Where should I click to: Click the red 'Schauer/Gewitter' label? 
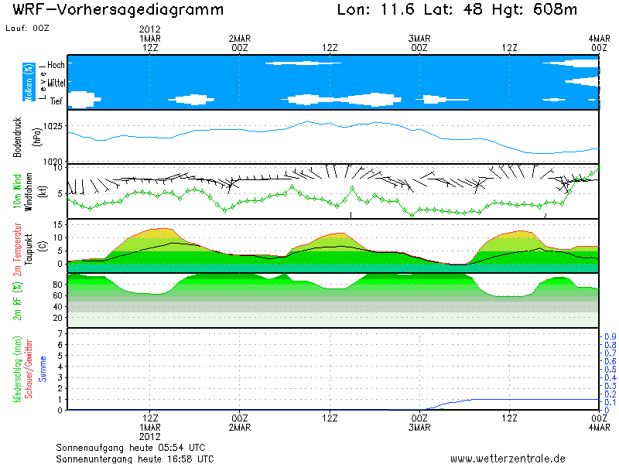[29, 370]
